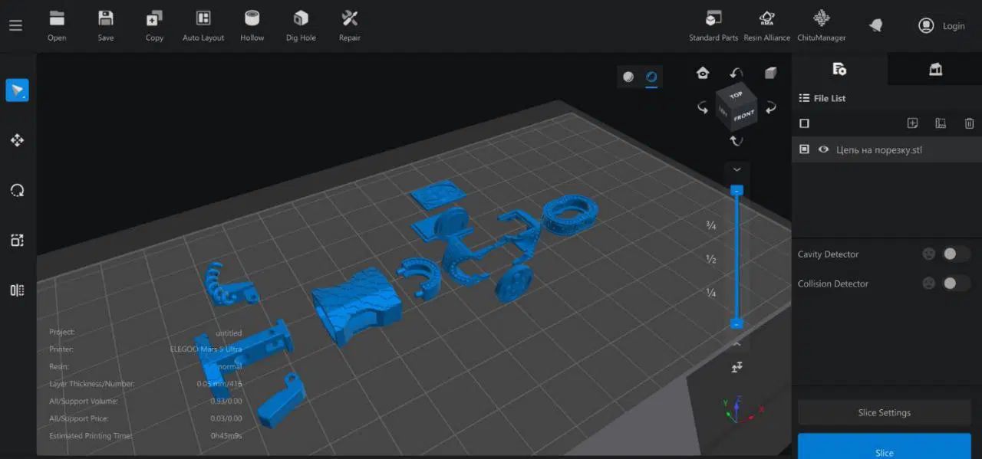Launch ChituManager
This screenshot has width=982, height=459.
pos(822,25)
